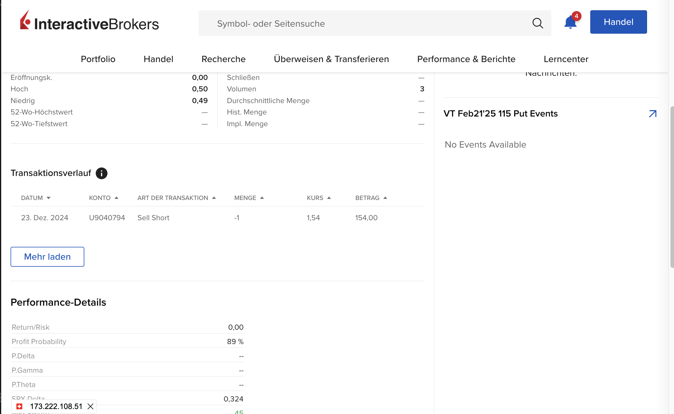Click the Return/Risk row label

(30, 327)
